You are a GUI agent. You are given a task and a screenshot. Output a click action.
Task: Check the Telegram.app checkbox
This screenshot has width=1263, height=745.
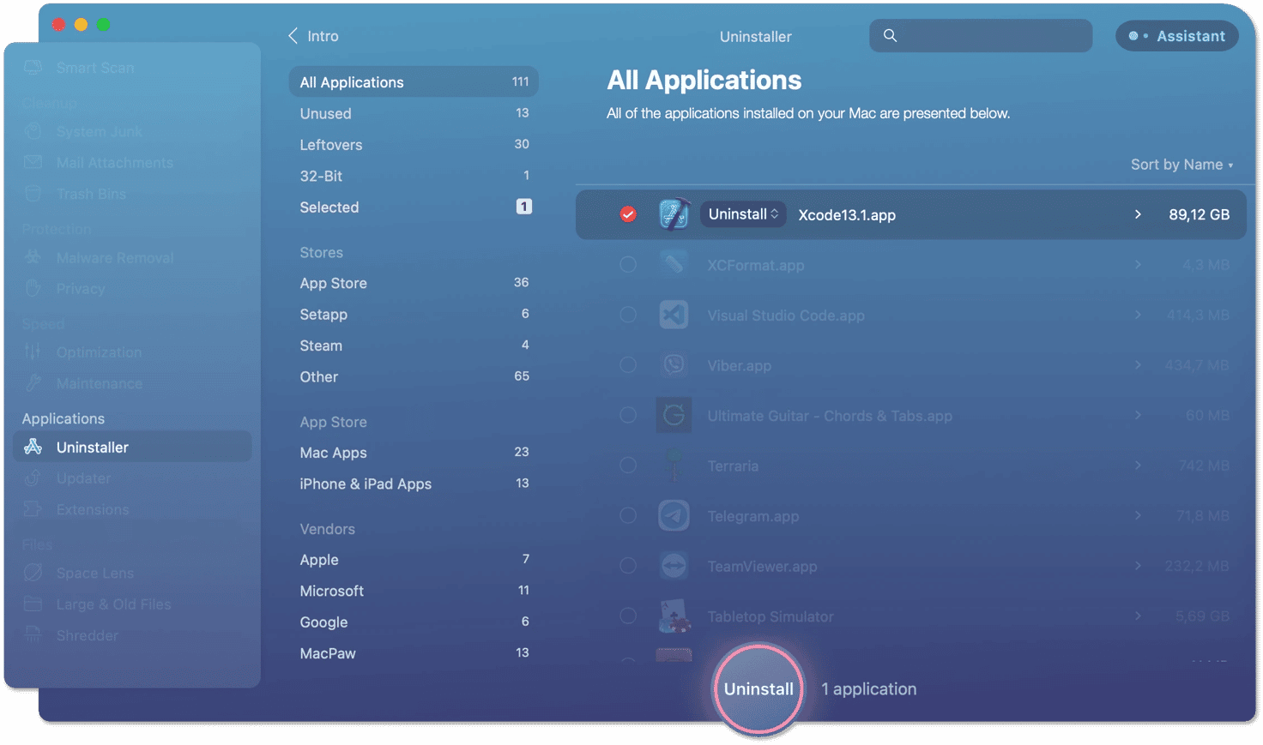[x=628, y=516]
